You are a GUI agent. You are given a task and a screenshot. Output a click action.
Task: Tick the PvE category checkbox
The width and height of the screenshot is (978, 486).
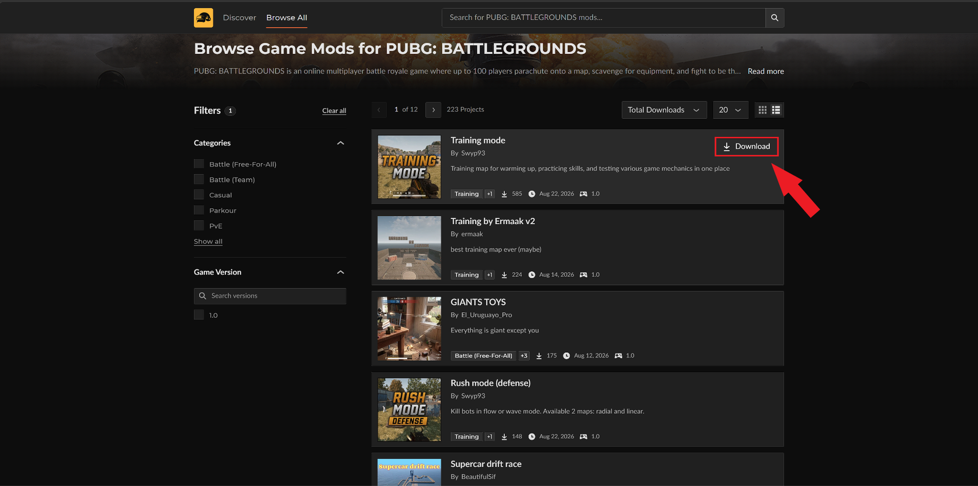199,225
